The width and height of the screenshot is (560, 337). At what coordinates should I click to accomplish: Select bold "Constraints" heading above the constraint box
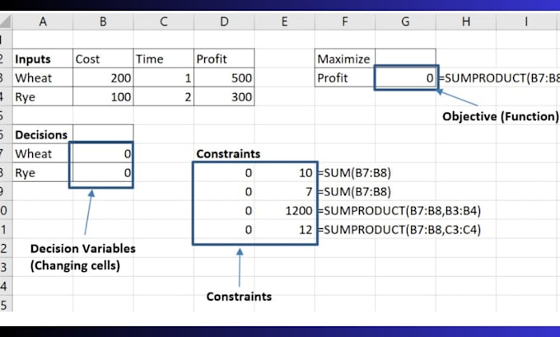(228, 154)
